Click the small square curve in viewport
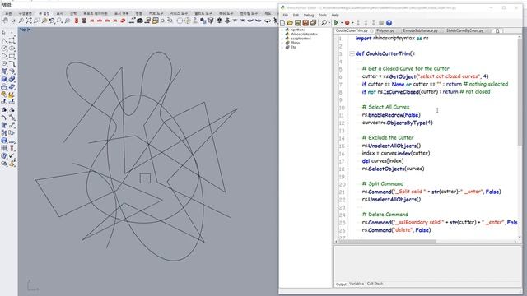Screen dimensions: 527x296 pos(145,178)
